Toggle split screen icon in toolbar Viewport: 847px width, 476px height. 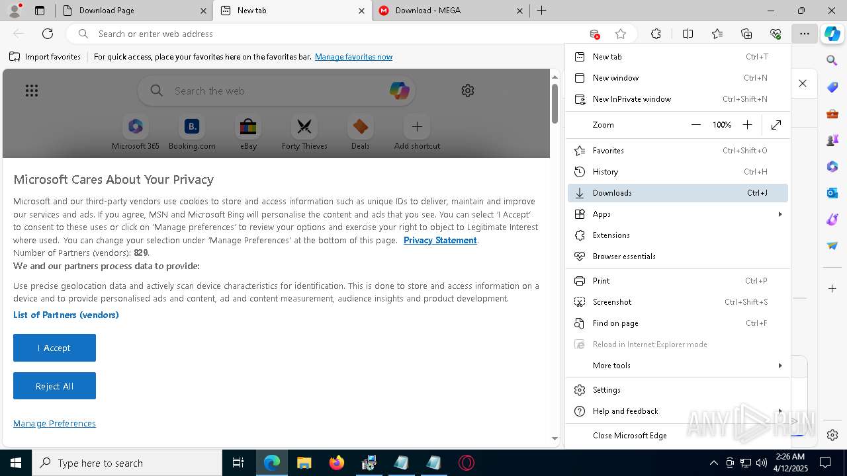pos(688,34)
